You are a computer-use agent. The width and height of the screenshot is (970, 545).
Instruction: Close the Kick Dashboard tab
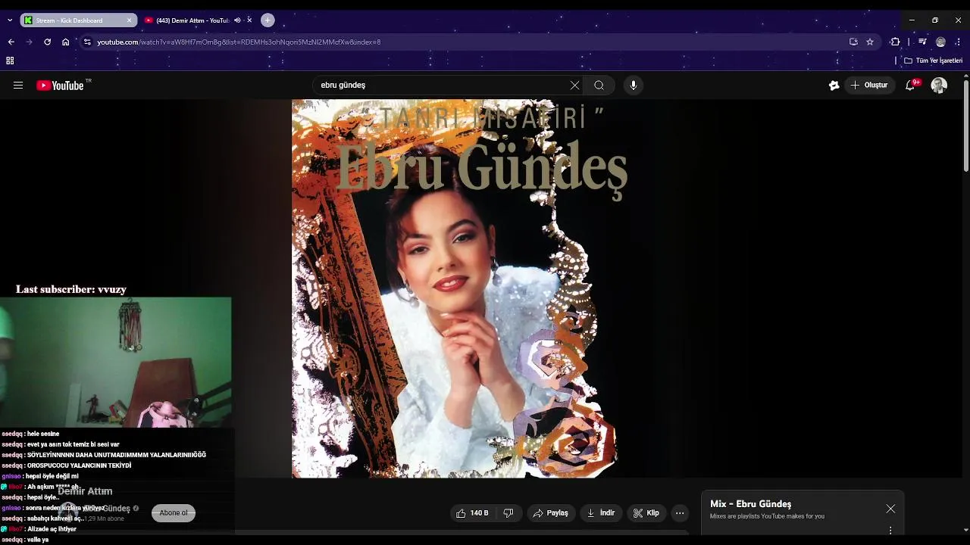point(129,20)
